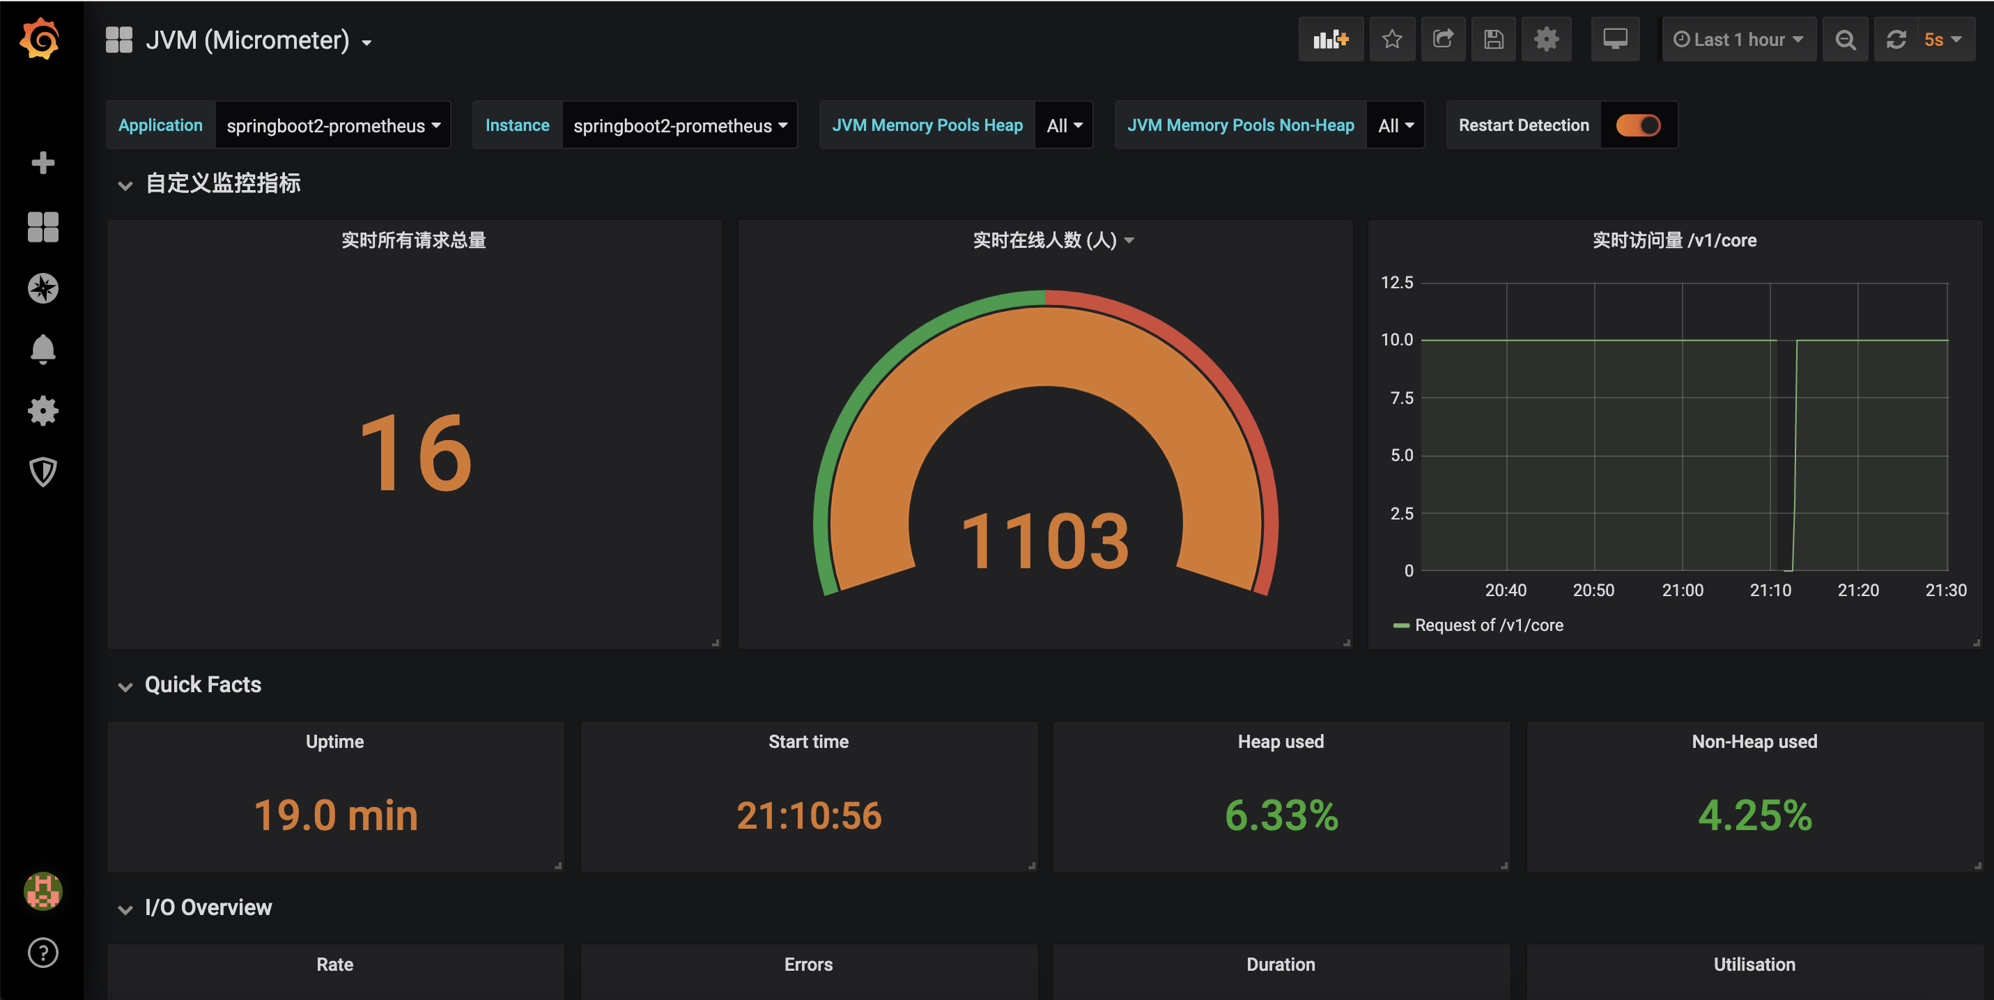Image resolution: width=1994 pixels, height=1000 pixels.
Task: Open the user avatar profile
Action: (x=42, y=891)
